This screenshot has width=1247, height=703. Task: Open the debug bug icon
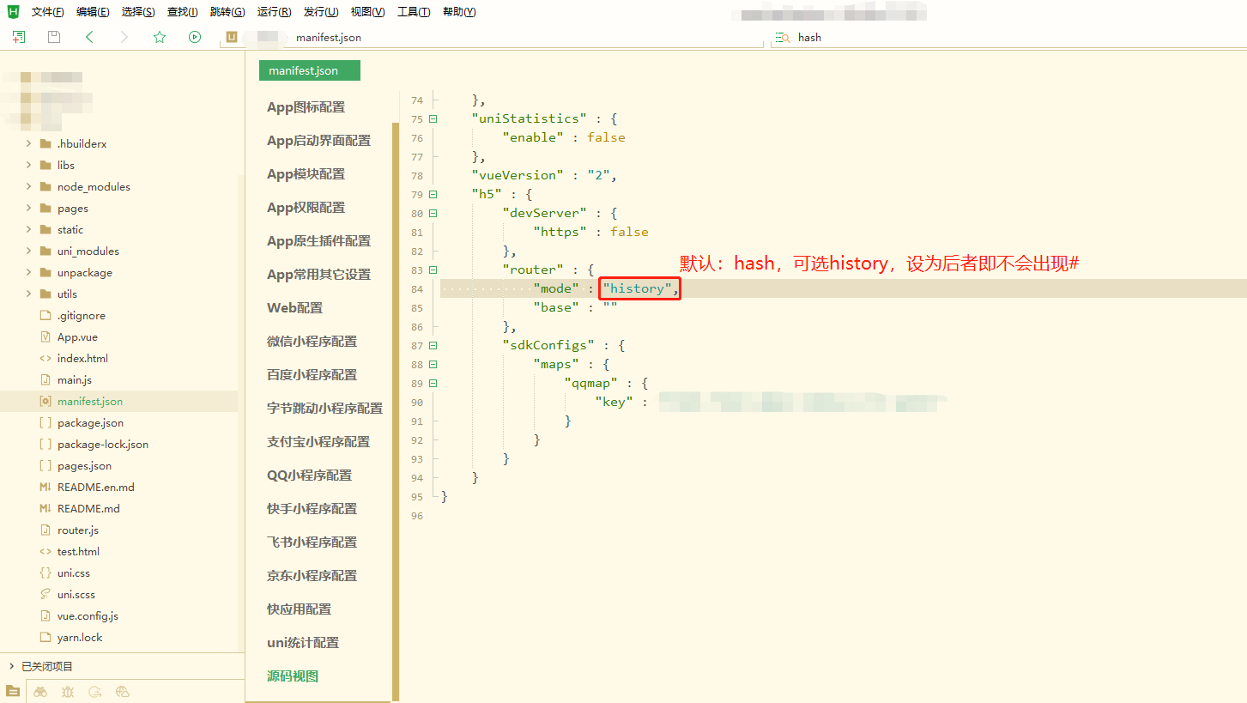tap(68, 691)
